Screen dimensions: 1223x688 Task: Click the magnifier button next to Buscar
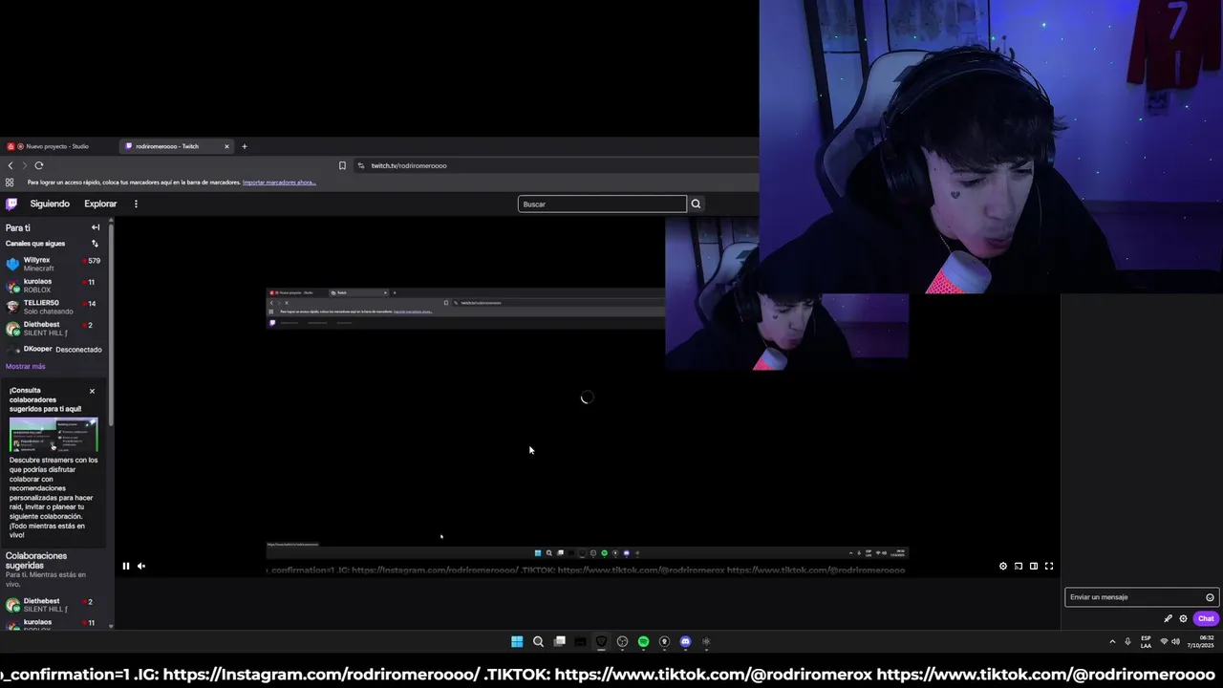(696, 204)
